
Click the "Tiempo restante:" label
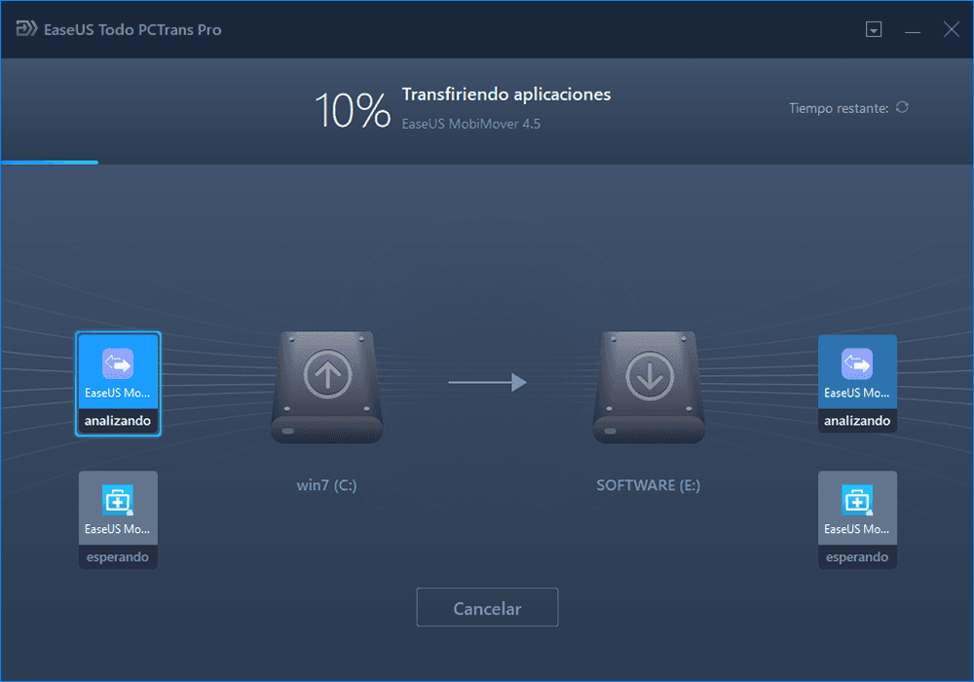839,108
